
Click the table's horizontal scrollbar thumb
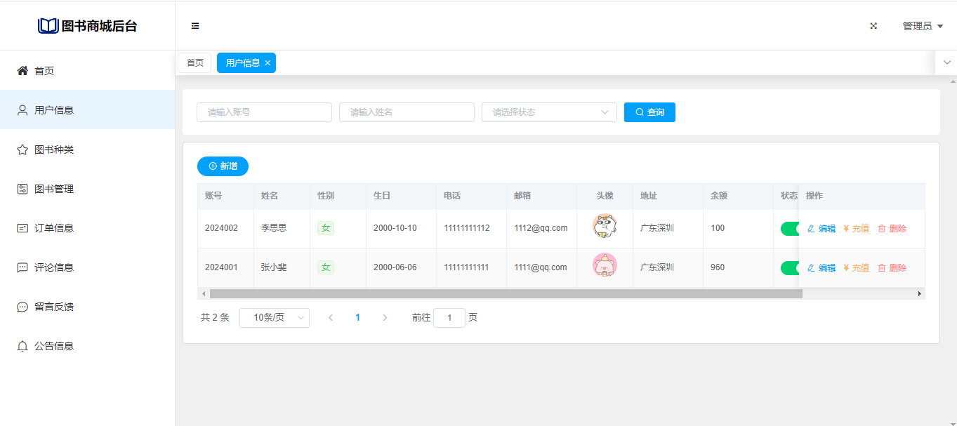tap(506, 294)
